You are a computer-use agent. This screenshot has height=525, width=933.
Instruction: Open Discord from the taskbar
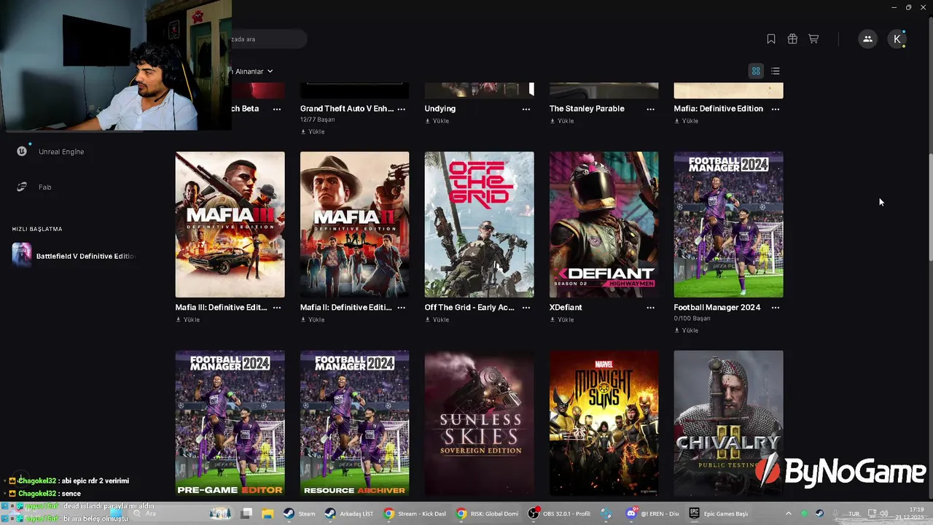(653, 513)
